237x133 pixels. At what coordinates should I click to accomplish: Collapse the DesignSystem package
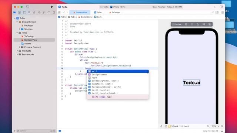17,22
